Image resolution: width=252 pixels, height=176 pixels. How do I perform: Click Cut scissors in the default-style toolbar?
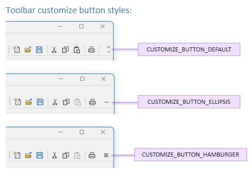(x=54, y=50)
